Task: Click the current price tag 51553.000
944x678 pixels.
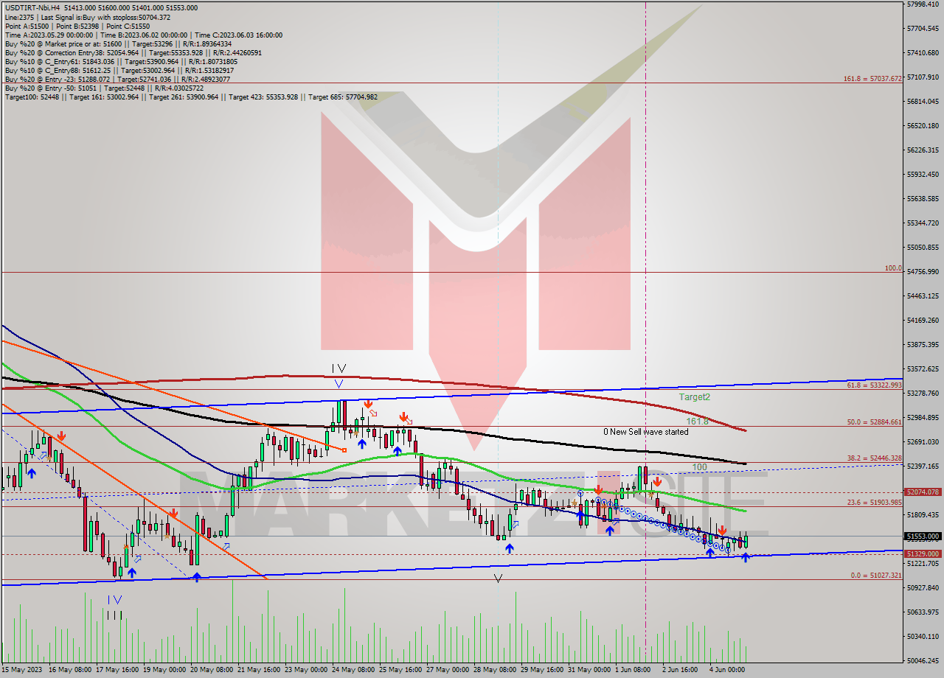Action: coord(923,536)
